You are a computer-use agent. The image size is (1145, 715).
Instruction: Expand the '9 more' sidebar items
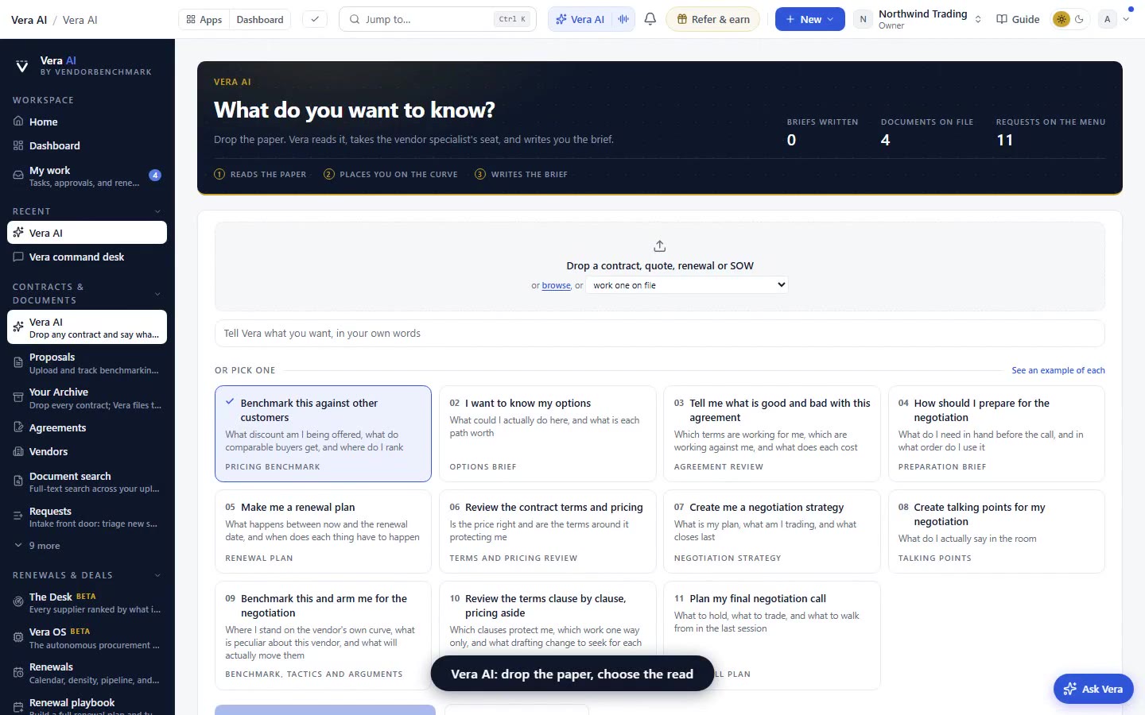(87, 546)
